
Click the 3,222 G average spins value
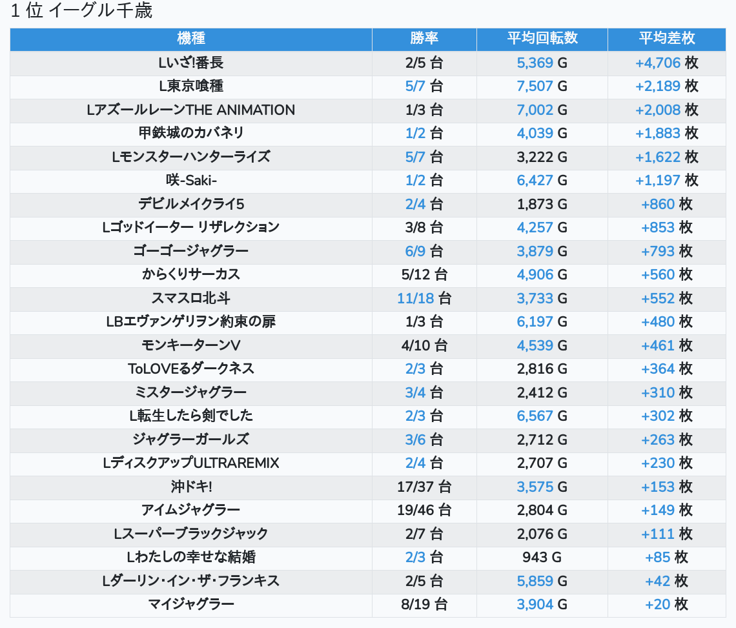tap(542, 157)
